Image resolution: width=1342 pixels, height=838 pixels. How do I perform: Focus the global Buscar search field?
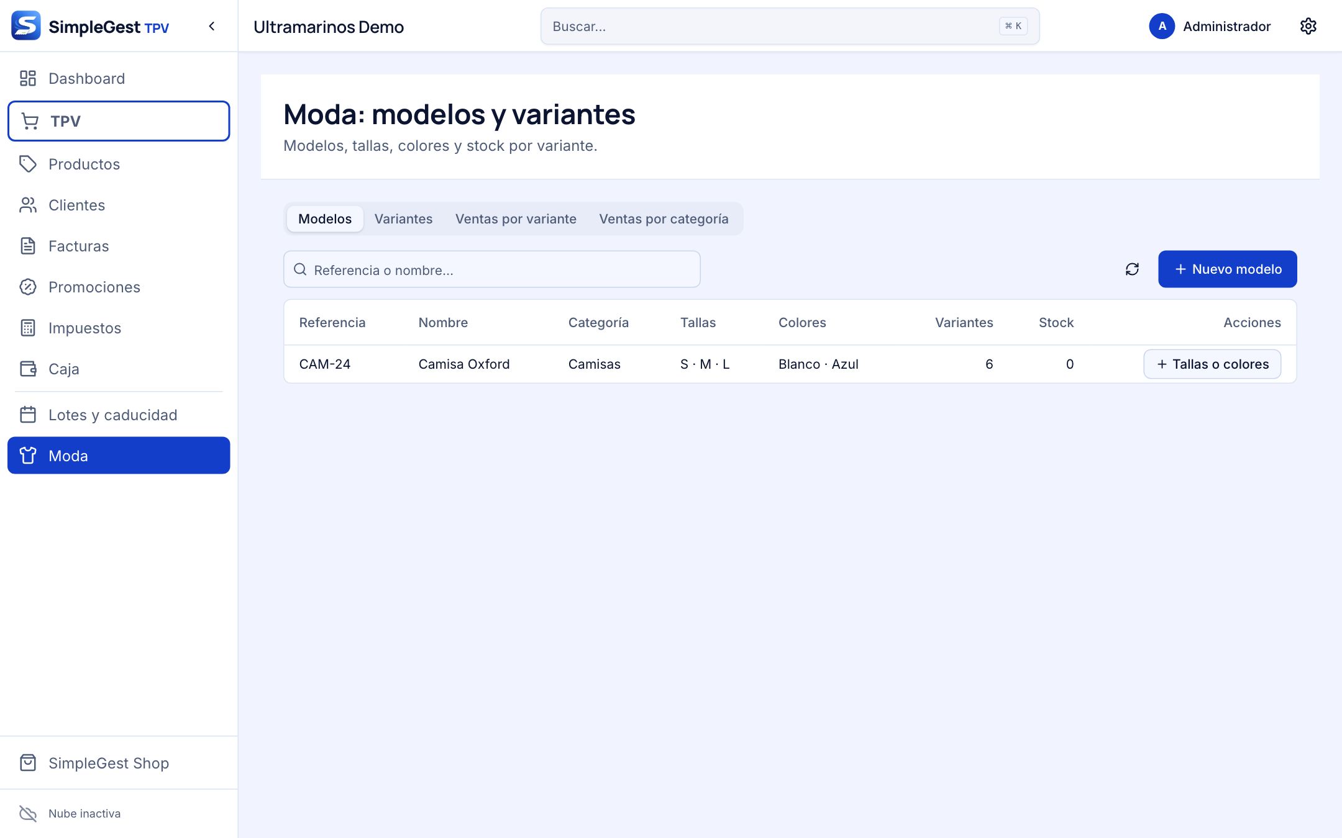point(790,26)
